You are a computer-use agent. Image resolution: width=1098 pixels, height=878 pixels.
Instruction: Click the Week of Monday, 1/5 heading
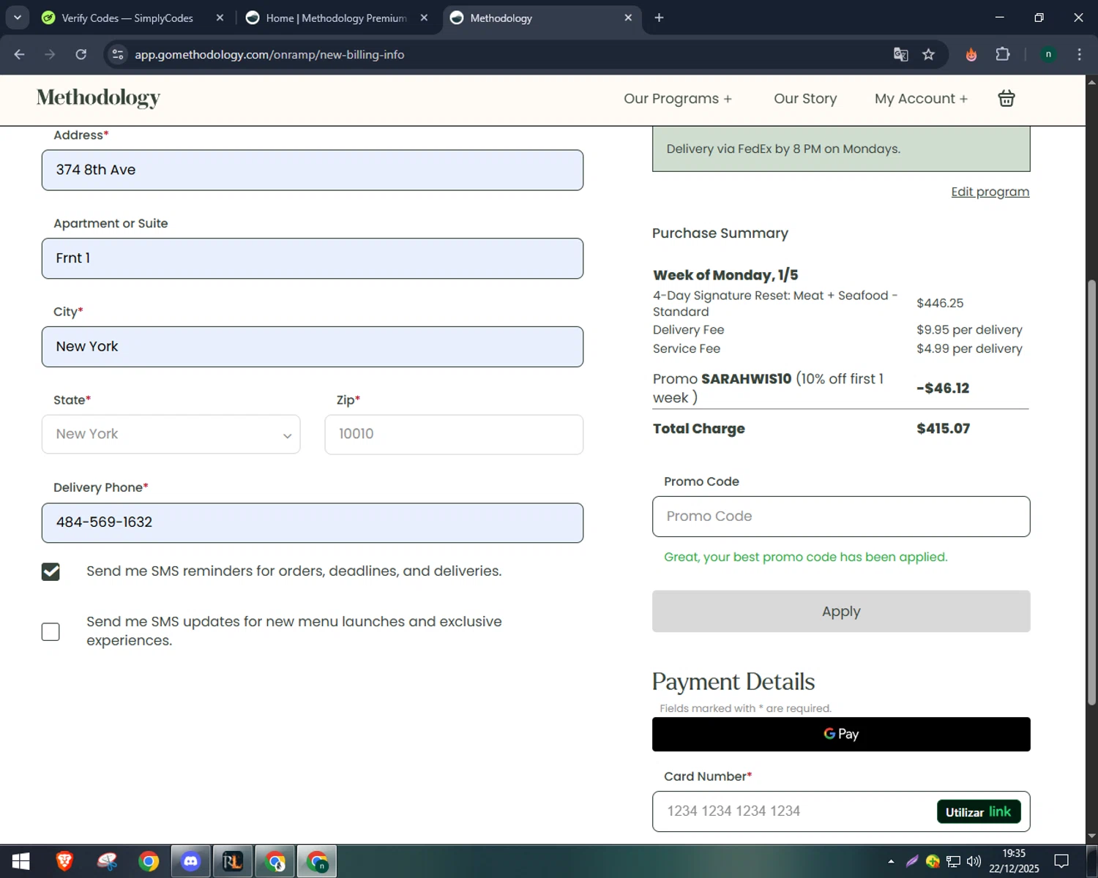tap(725, 275)
